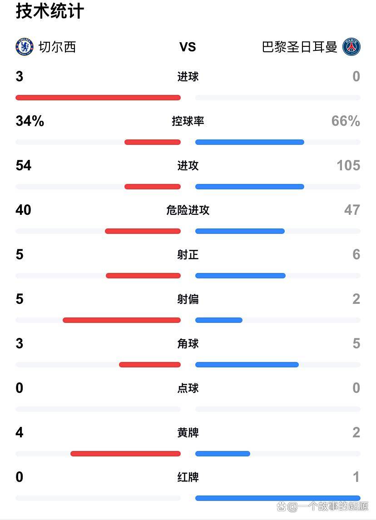This screenshot has height=520, width=376.
Task: Click the 射正 stat label
Action: (188, 254)
